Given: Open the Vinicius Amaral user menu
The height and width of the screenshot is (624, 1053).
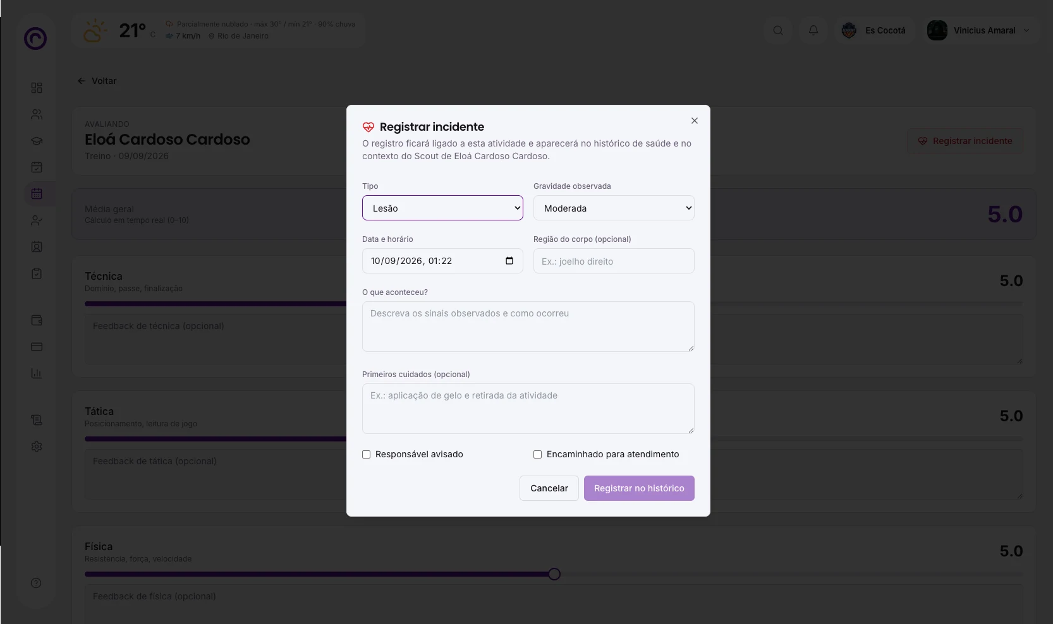Looking at the screenshot, I should (978, 30).
